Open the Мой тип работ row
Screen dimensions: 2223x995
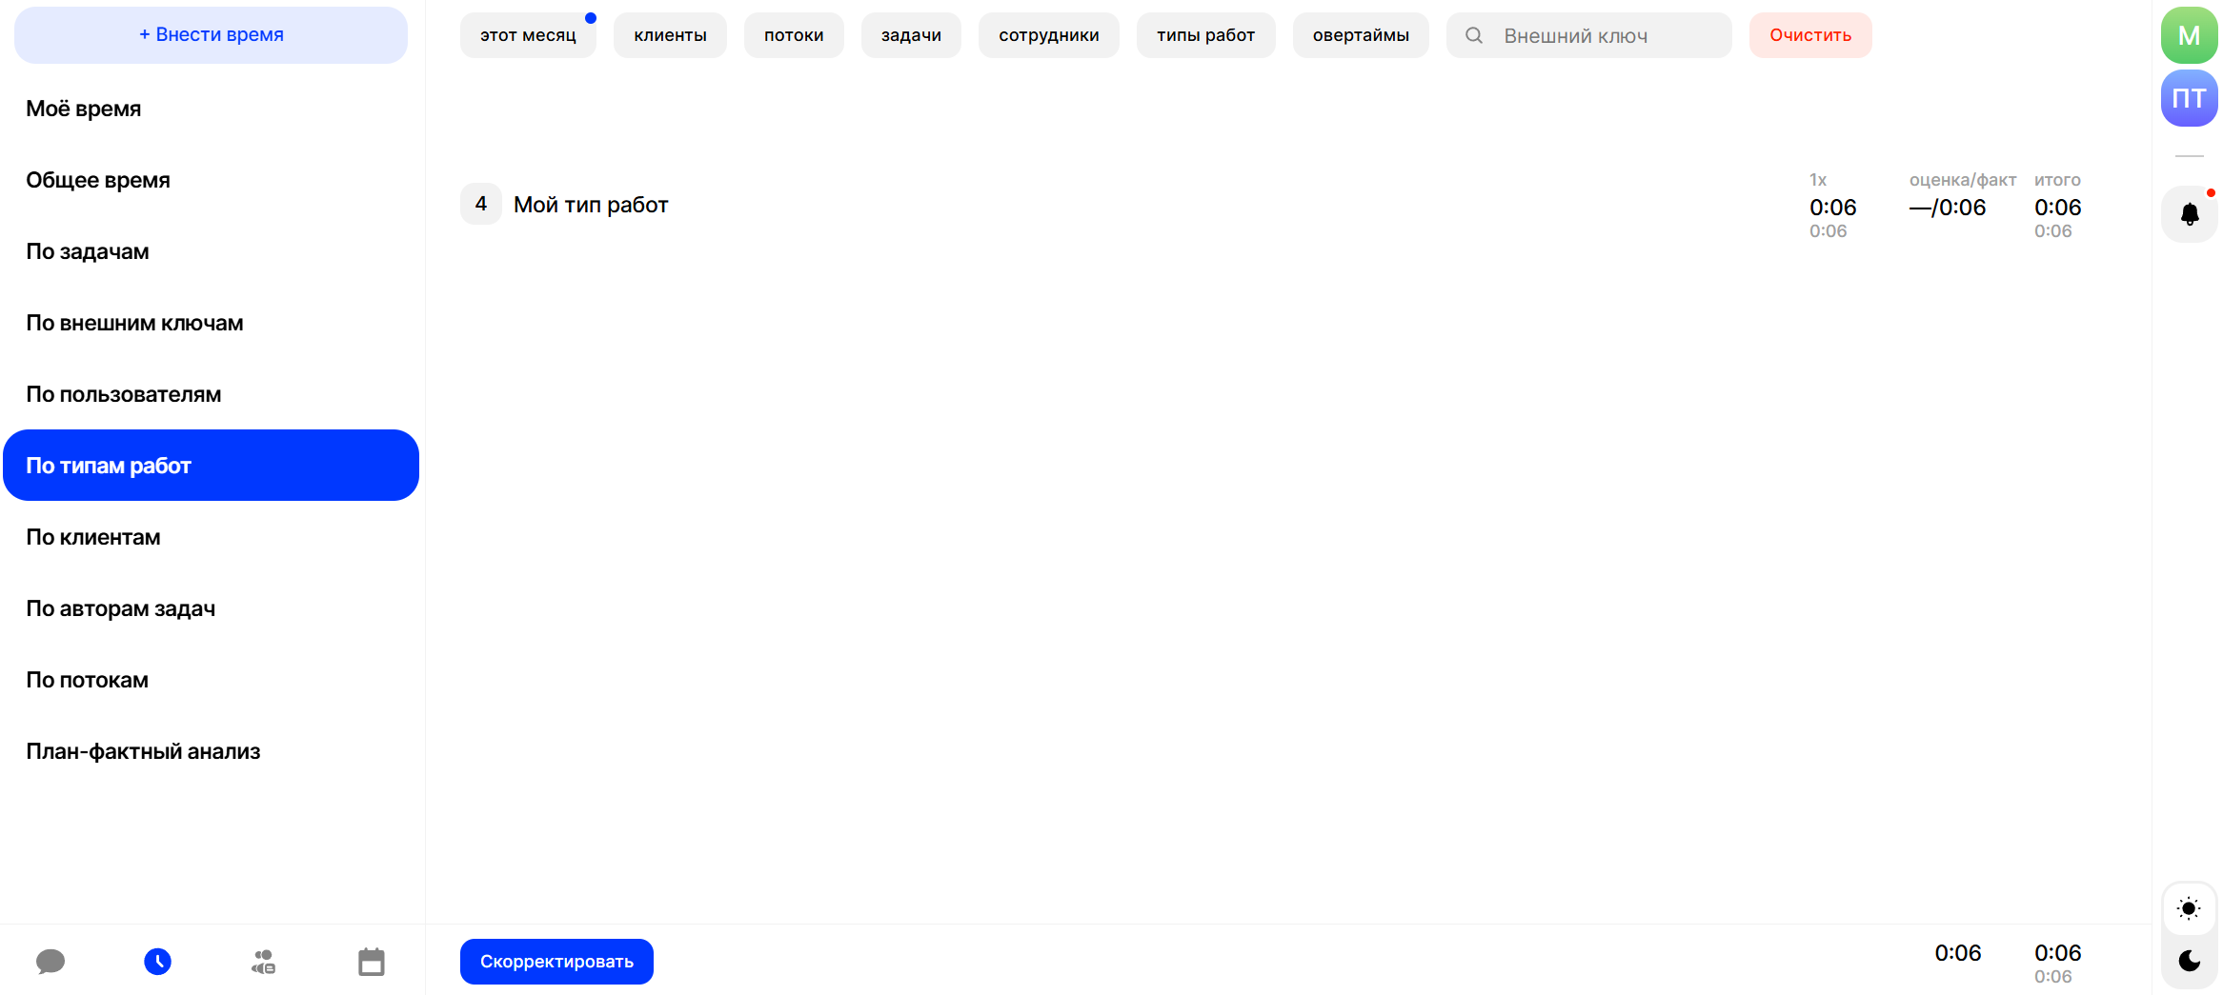click(x=591, y=205)
